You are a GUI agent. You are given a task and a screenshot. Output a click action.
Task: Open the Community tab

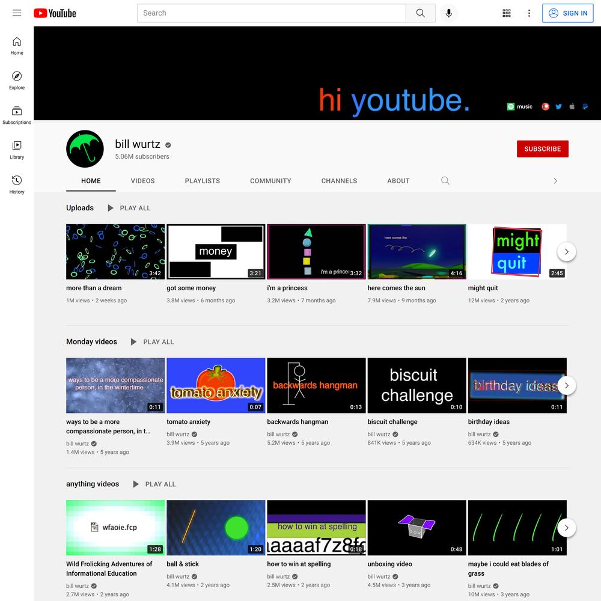270,181
